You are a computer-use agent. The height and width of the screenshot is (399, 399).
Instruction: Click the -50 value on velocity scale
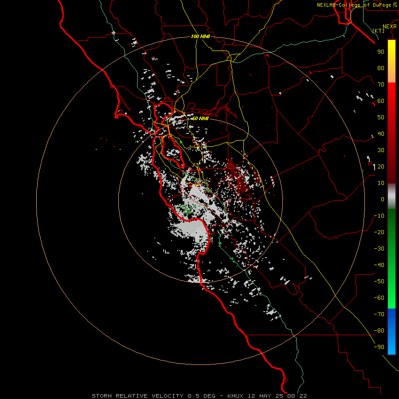(x=379, y=282)
